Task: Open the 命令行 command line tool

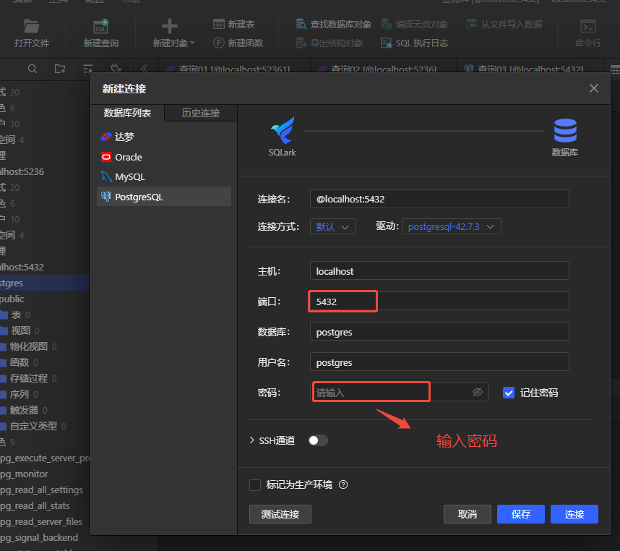Action: click(588, 33)
